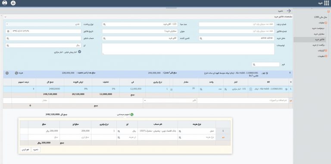
Task: Open lookup icon in سند مبدا field
Action: coord(104,25)
